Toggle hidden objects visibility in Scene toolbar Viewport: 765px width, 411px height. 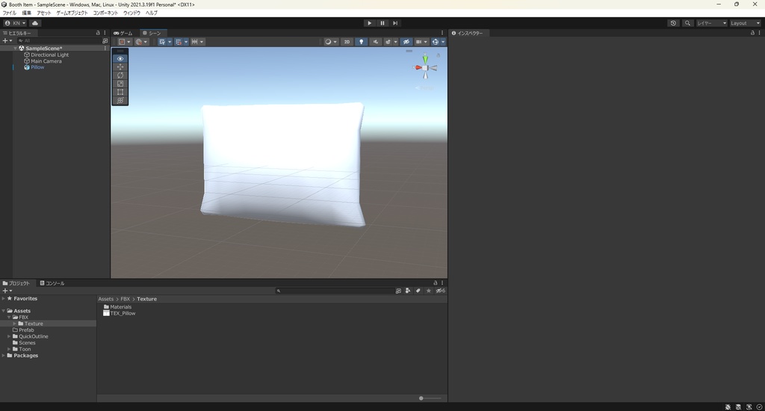406,42
